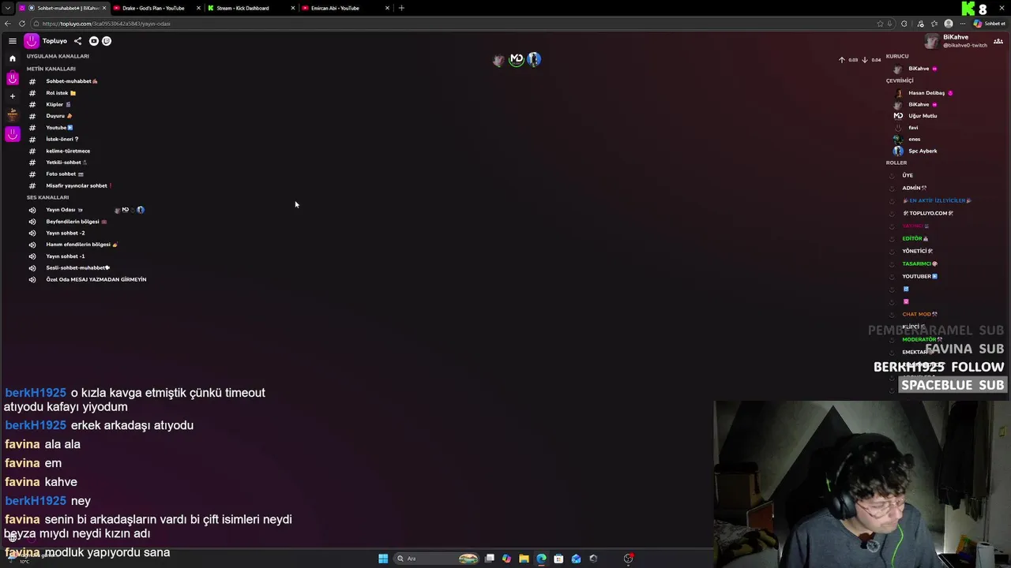This screenshot has height=568, width=1011.
Task: Select member Hasan Delibaş
Action: coord(926,93)
